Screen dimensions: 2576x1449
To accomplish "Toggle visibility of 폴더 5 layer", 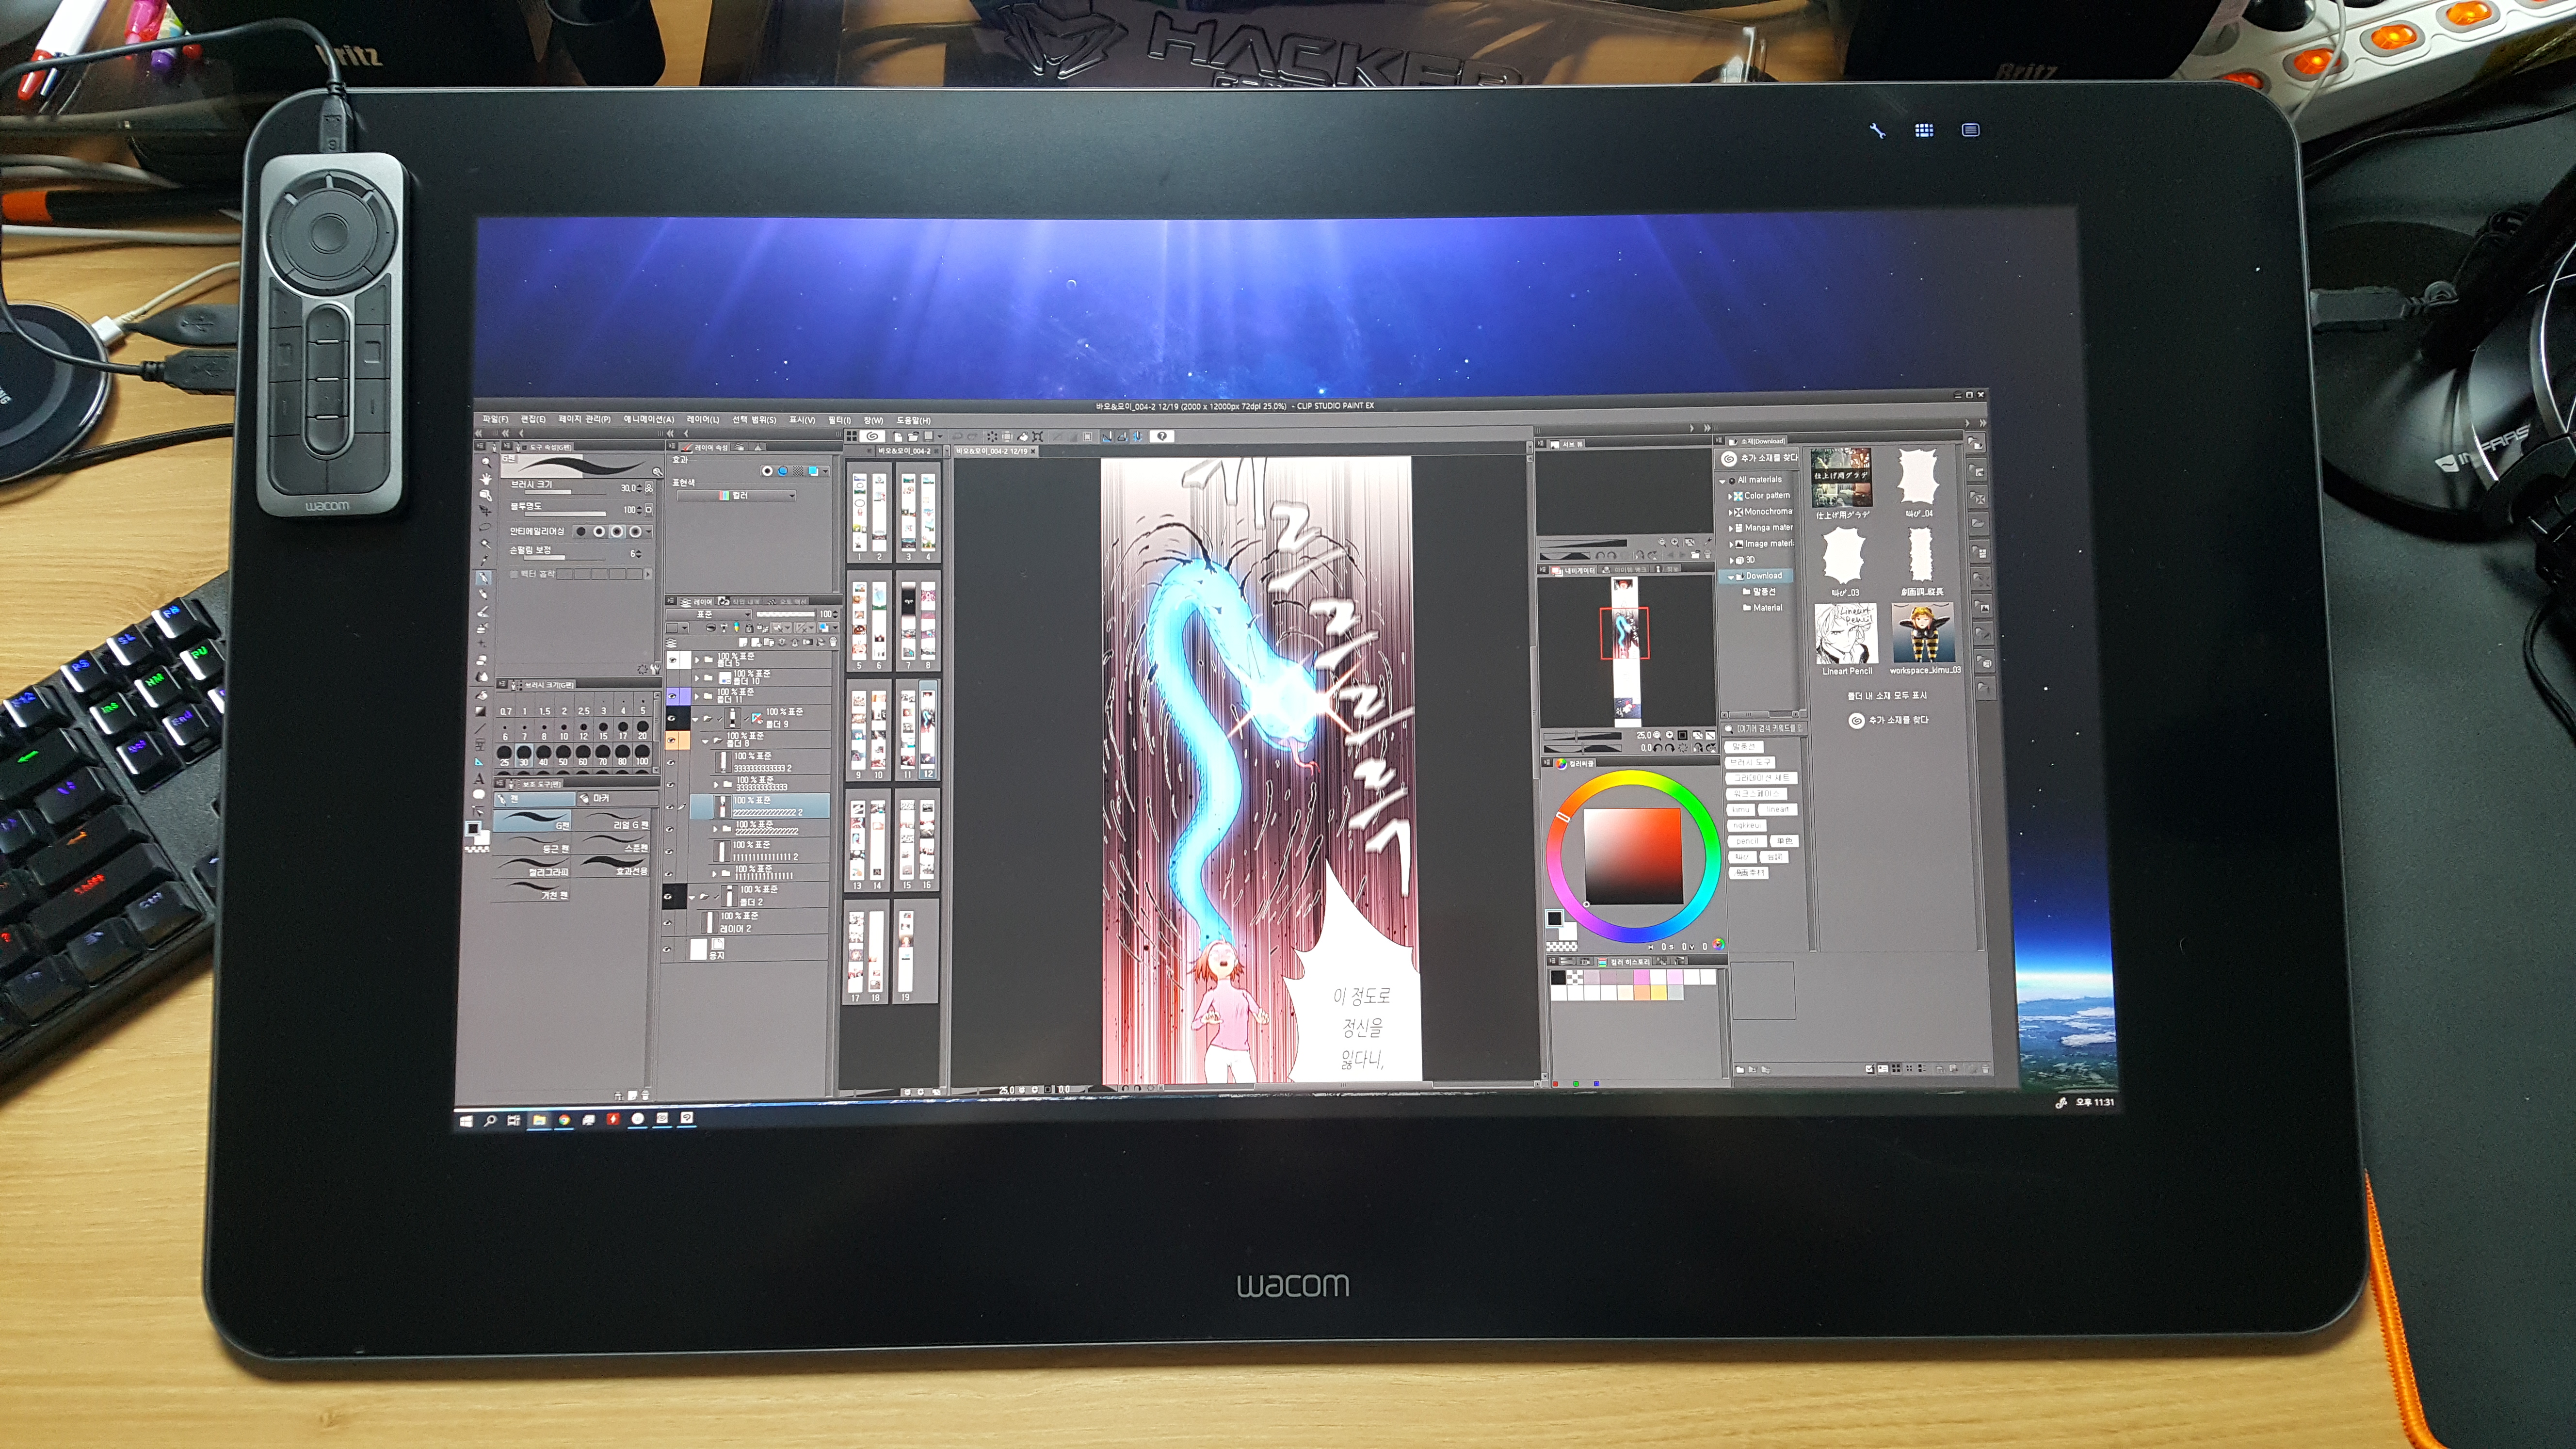I will pos(673,659).
